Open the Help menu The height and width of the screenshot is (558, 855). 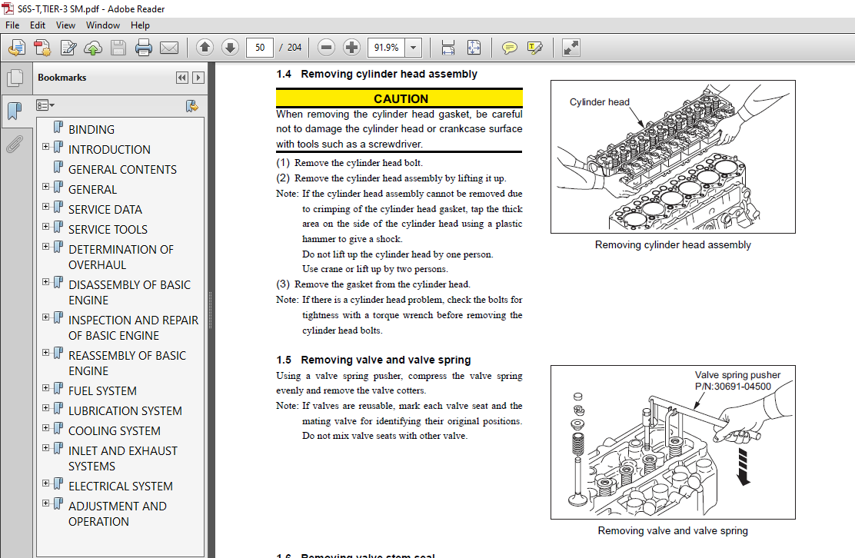[140, 25]
